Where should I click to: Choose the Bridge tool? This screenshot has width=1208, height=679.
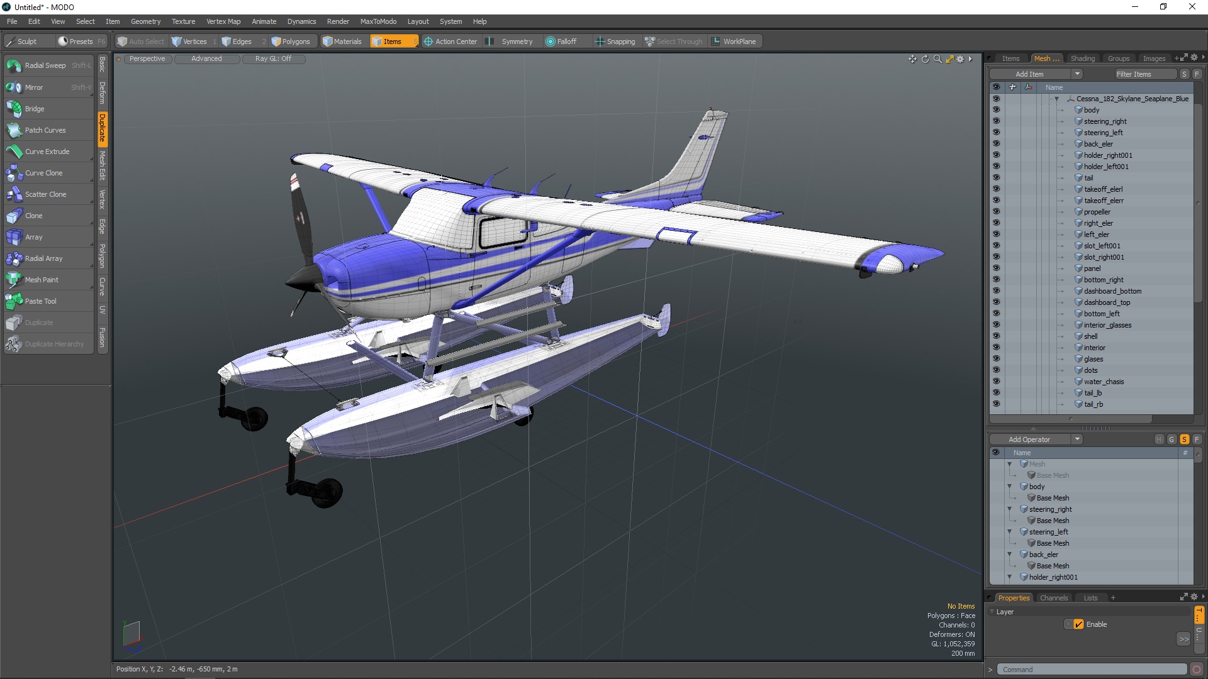tap(35, 109)
